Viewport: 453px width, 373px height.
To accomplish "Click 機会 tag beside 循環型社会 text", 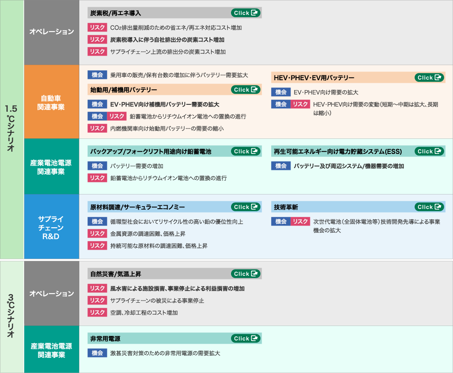I will point(97,222).
